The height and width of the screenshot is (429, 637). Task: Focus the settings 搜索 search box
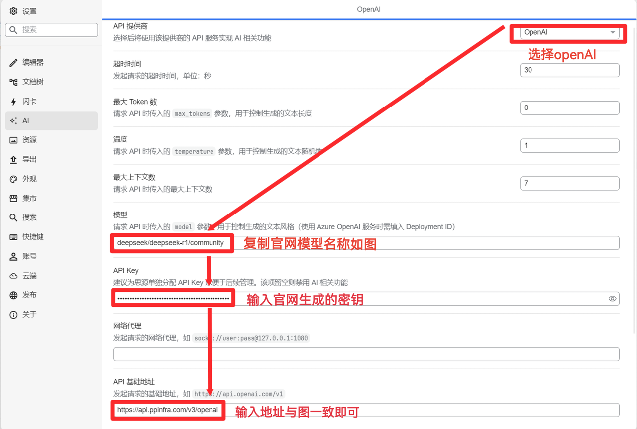[x=51, y=30]
